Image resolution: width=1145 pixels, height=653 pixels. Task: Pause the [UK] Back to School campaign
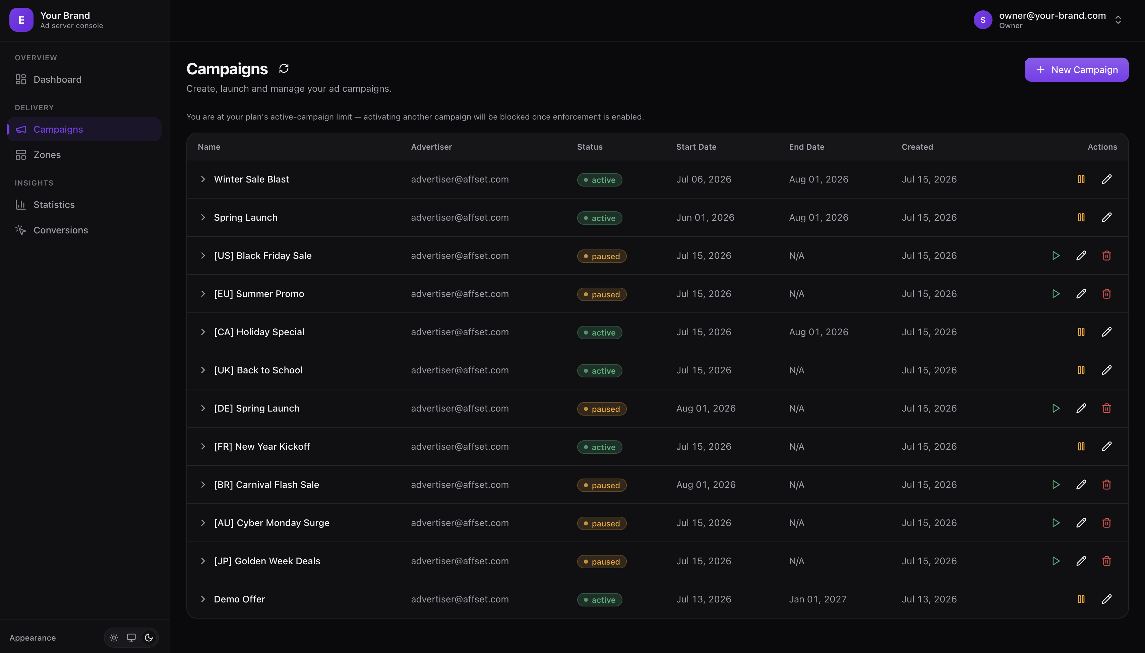pos(1081,370)
